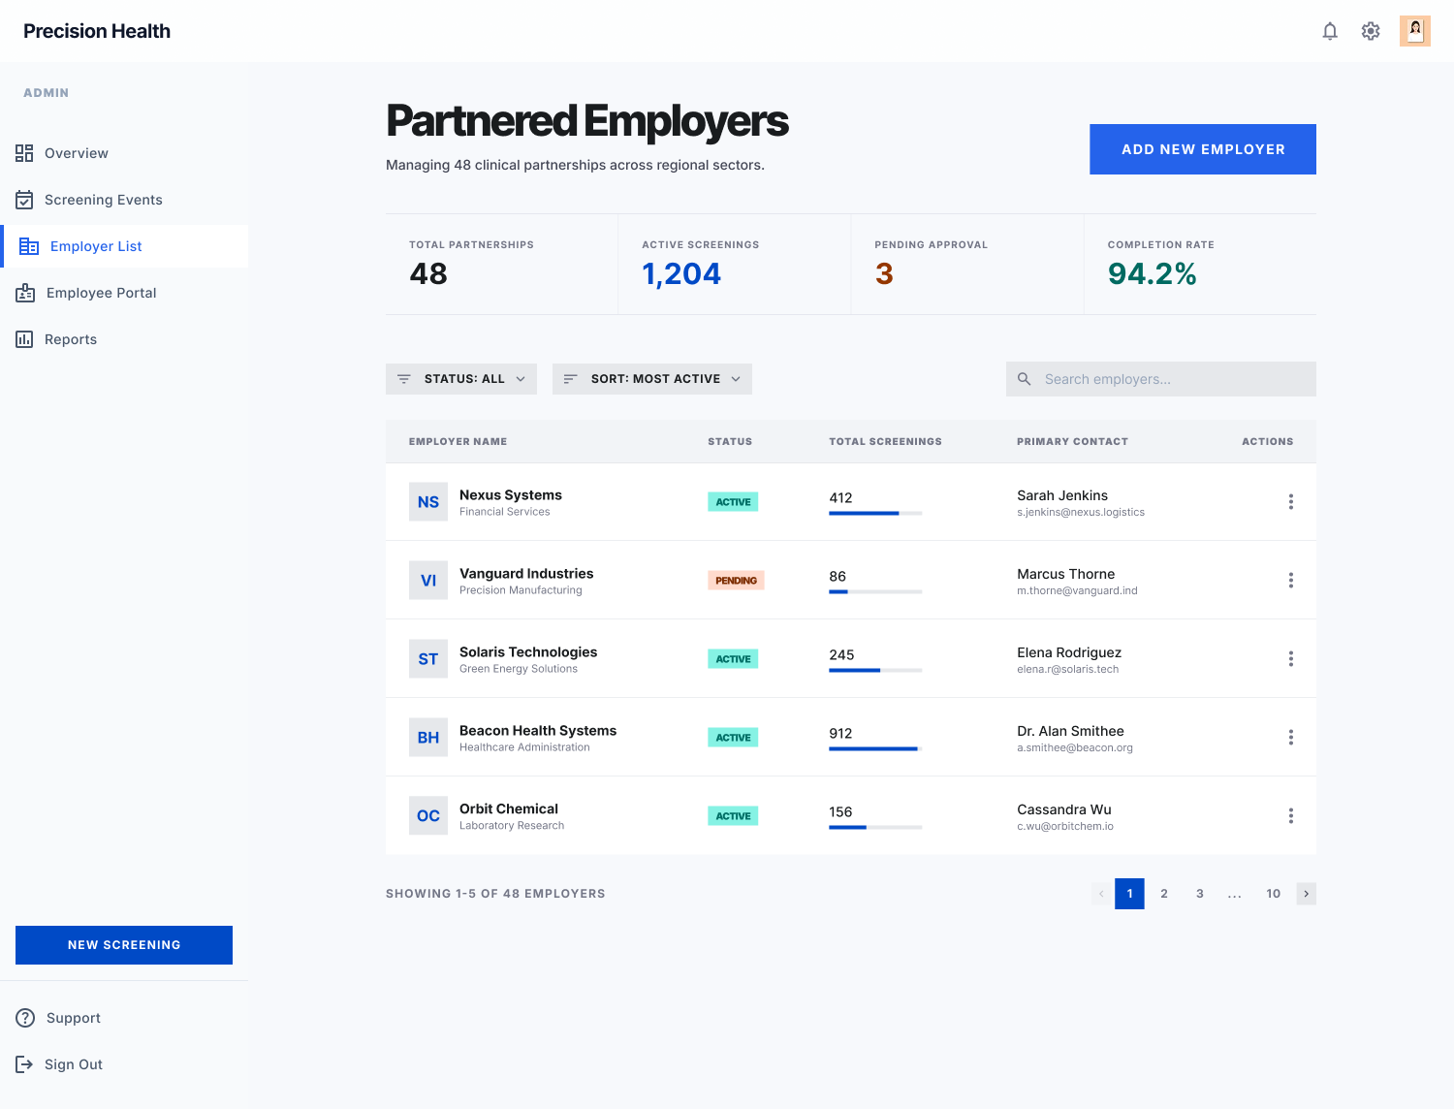Click the Precision Health logo text
The height and width of the screenshot is (1109, 1454).
tap(97, 31)
